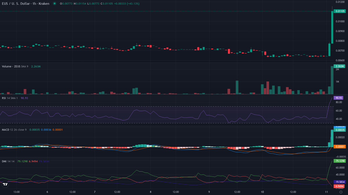Click the purple 90.93 RSI axis label
Image resolution: width=348 pixels, height=195 pixels.
[x=339, y=98]
